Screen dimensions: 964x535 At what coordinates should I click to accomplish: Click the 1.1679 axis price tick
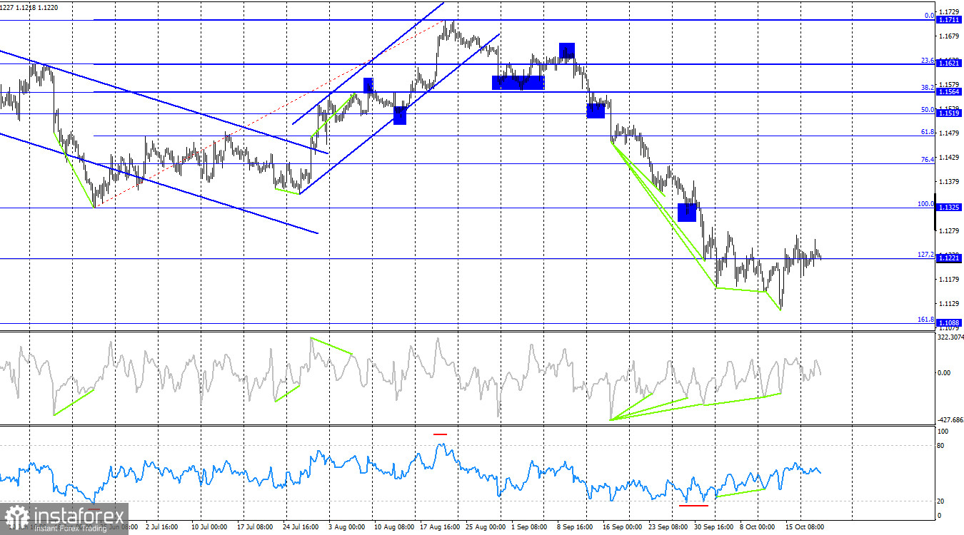click(950, 36)
